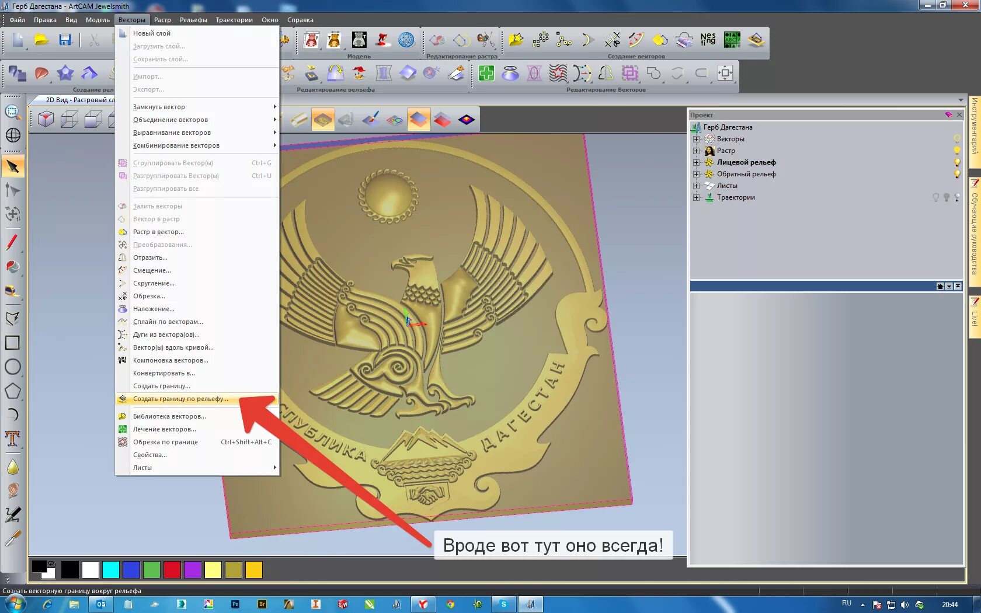Click the magenta square group vectors icon
Screen dimensions: 981x613
(629, 73)
